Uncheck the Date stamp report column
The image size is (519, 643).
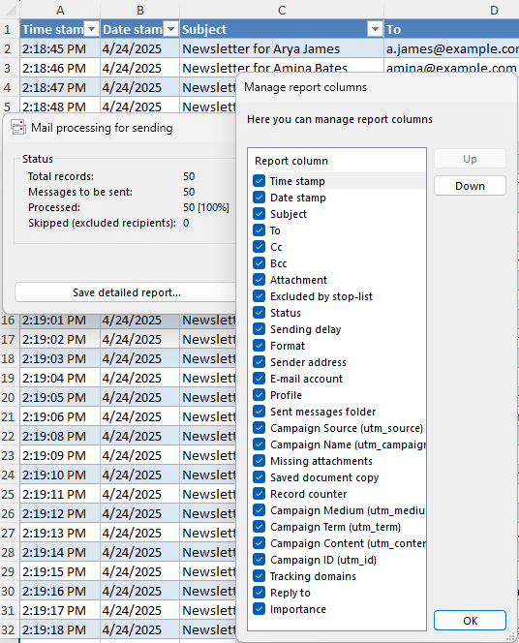click(x=259, y=198)
